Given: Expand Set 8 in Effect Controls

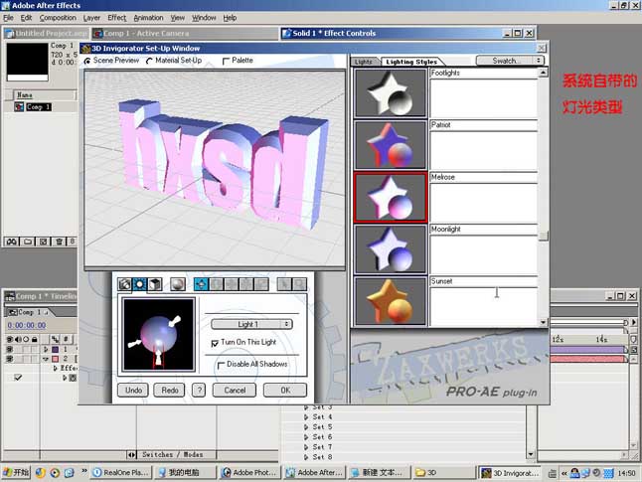Looking at the screenshot, I should point(306,457).
